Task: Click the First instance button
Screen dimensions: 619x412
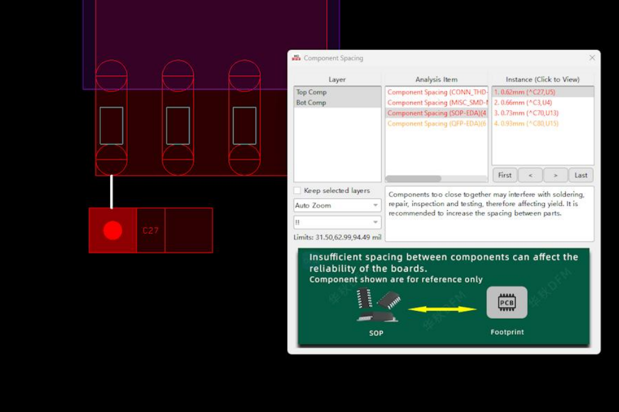Action: pos(505,175)
